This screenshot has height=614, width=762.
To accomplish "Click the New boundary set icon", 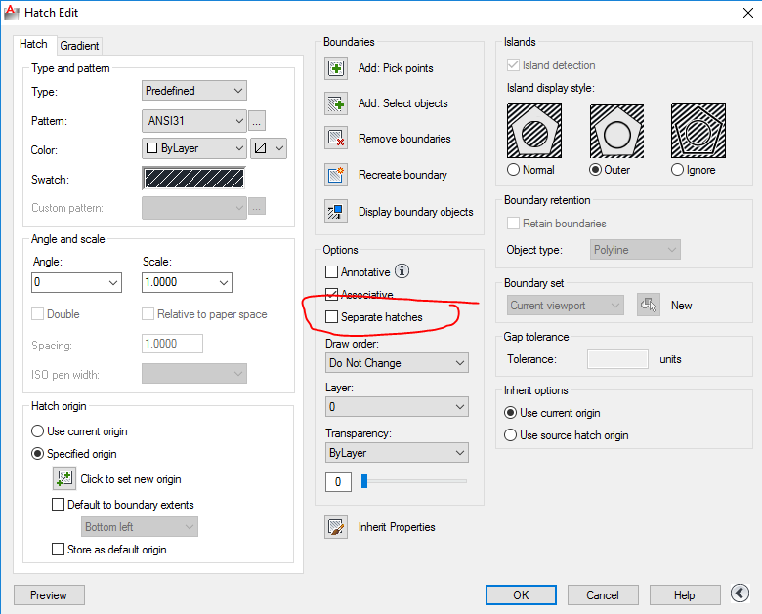I will point(649,306).
